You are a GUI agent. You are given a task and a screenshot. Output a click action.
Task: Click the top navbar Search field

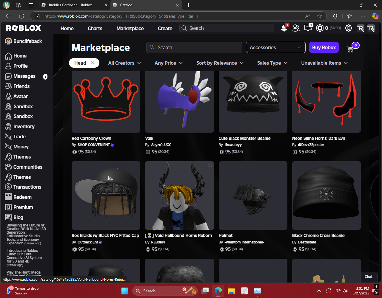pos(227,28)
